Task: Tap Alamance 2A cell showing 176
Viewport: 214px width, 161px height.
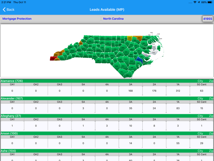Action: click(154, 91)
